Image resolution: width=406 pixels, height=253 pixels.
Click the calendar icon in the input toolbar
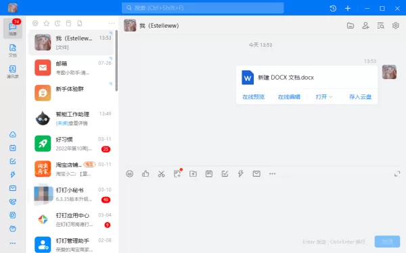coord(209,174)
